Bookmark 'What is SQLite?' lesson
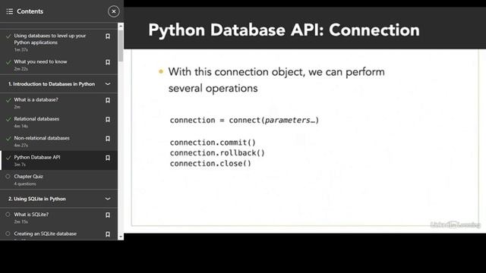Screen dimensions: 486x273 [x=108, y=215]
